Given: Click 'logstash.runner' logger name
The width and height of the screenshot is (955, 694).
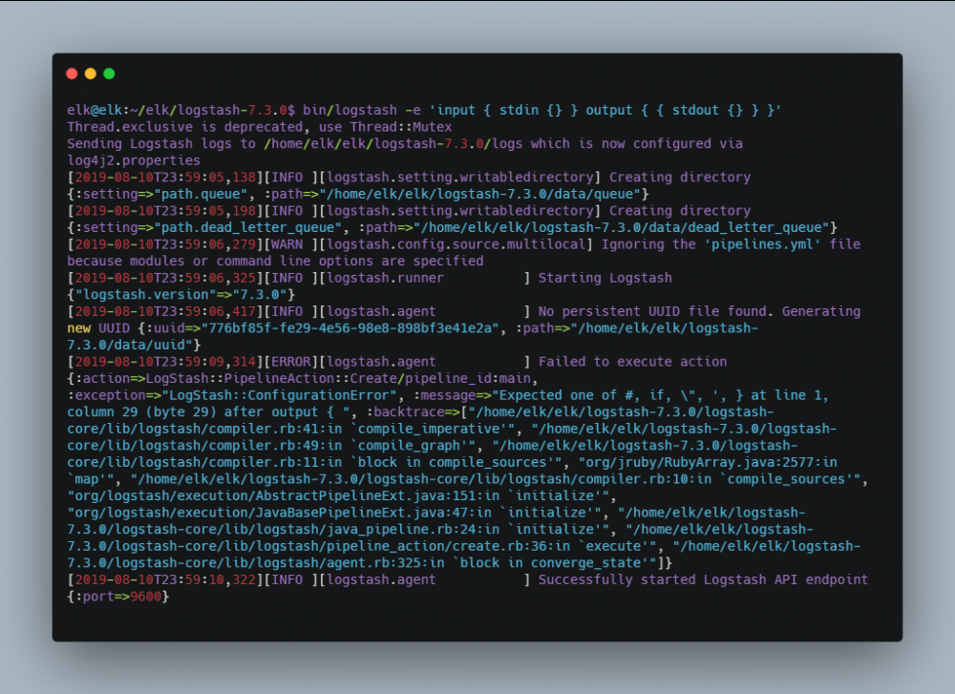Looking at the screenshot, I should point(386,278).
